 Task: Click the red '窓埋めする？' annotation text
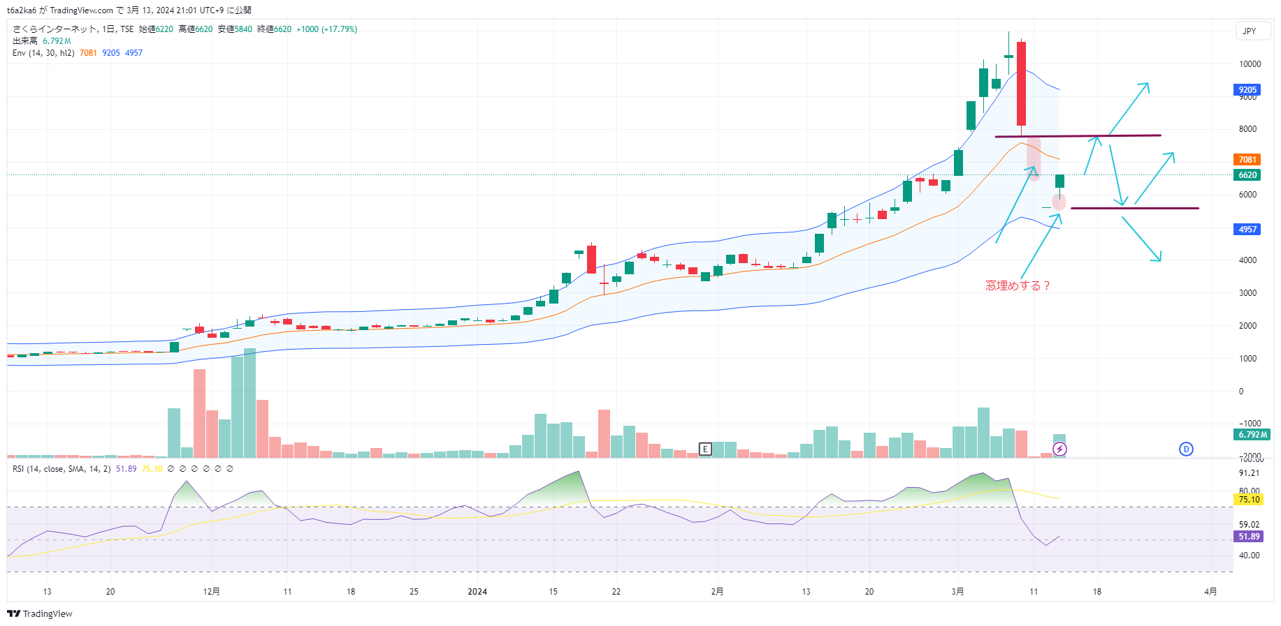point(1018,285)
